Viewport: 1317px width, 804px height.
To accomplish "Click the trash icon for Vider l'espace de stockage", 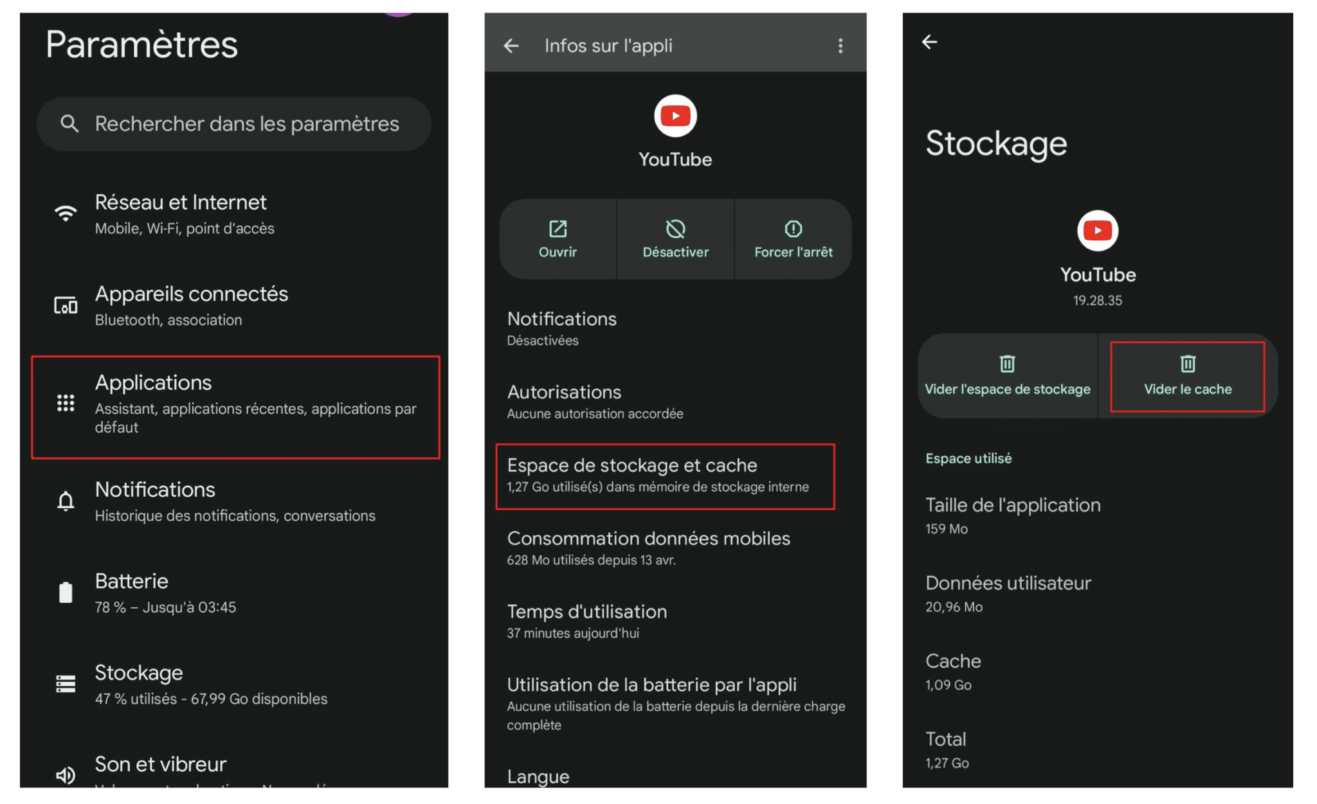I will [1007, 364].
